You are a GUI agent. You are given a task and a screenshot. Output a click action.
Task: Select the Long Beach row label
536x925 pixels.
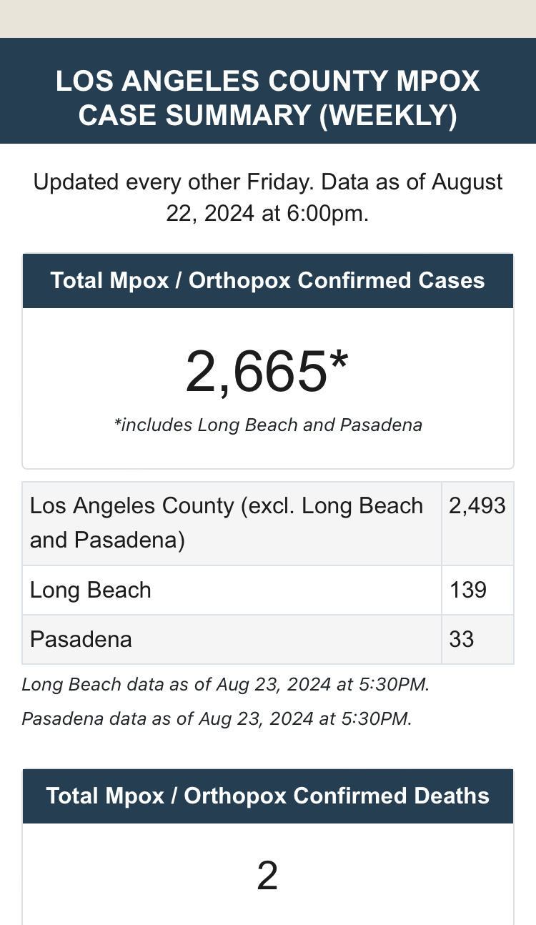pos(91,590)
